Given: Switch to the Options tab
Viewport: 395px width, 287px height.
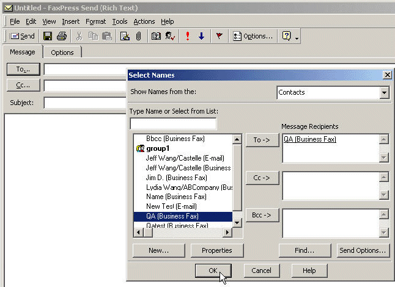Looking at the screenshot, I should pos(62,53).
